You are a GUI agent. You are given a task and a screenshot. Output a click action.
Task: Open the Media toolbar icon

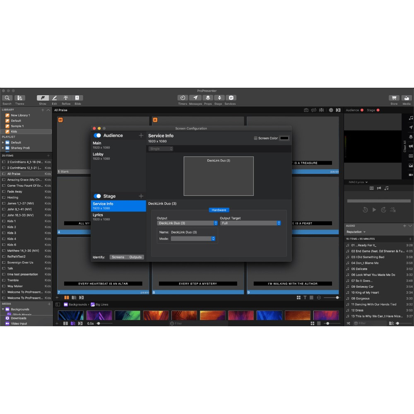pos(407,98)
